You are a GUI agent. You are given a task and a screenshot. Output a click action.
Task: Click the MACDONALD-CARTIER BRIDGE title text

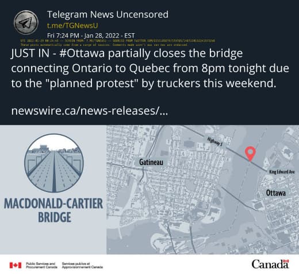[53, 210]
